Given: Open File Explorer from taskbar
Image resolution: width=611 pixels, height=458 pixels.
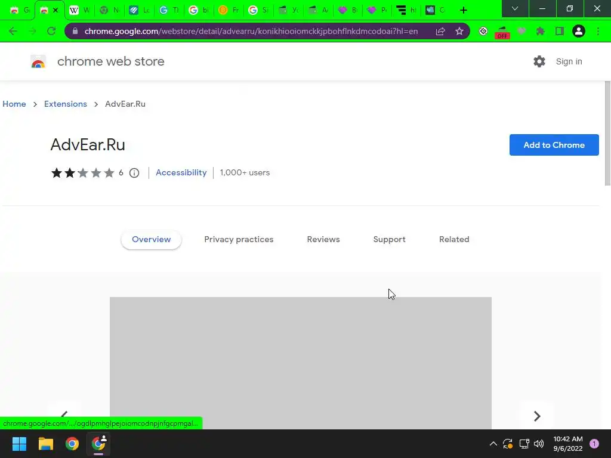Looking at the screenshot, I should pos(45,444).
